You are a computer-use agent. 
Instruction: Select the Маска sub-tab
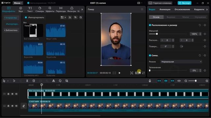186,17
